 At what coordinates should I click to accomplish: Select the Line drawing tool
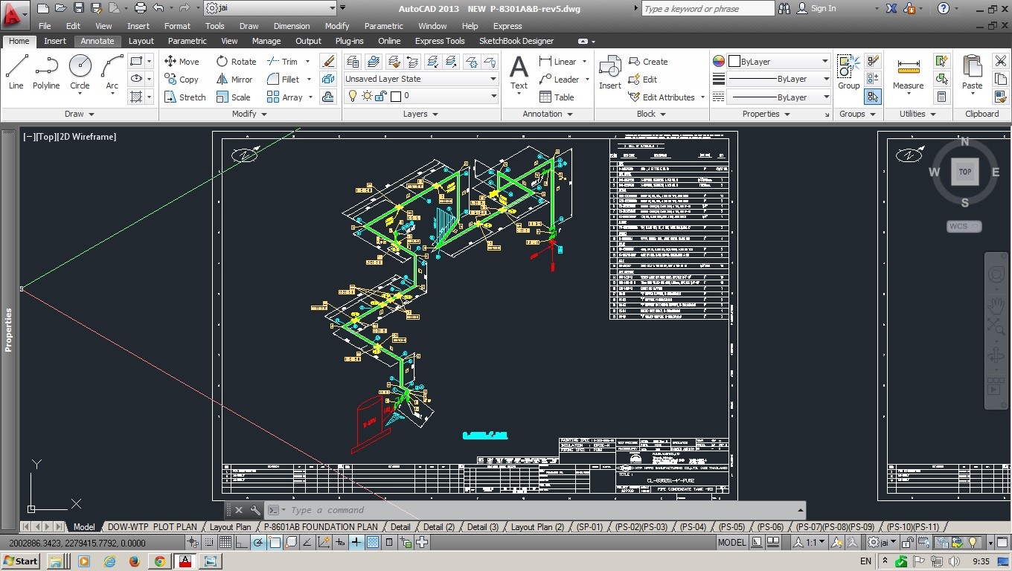[x=16, y=72]
